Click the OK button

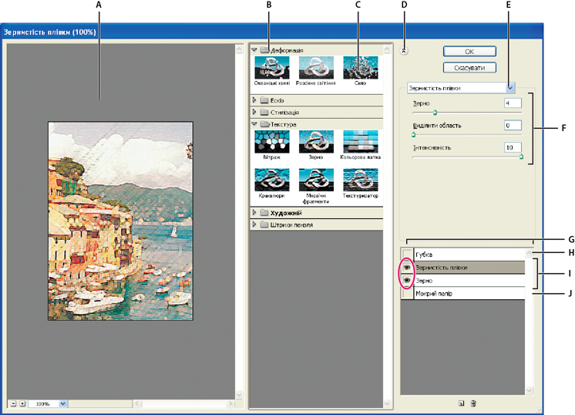click(469, 52)
